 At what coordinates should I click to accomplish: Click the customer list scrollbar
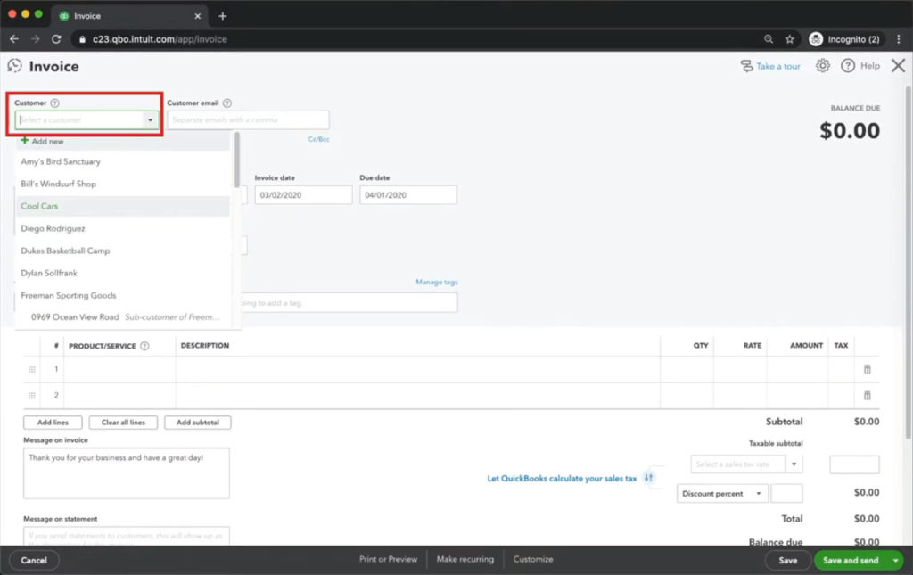point(236,159)
